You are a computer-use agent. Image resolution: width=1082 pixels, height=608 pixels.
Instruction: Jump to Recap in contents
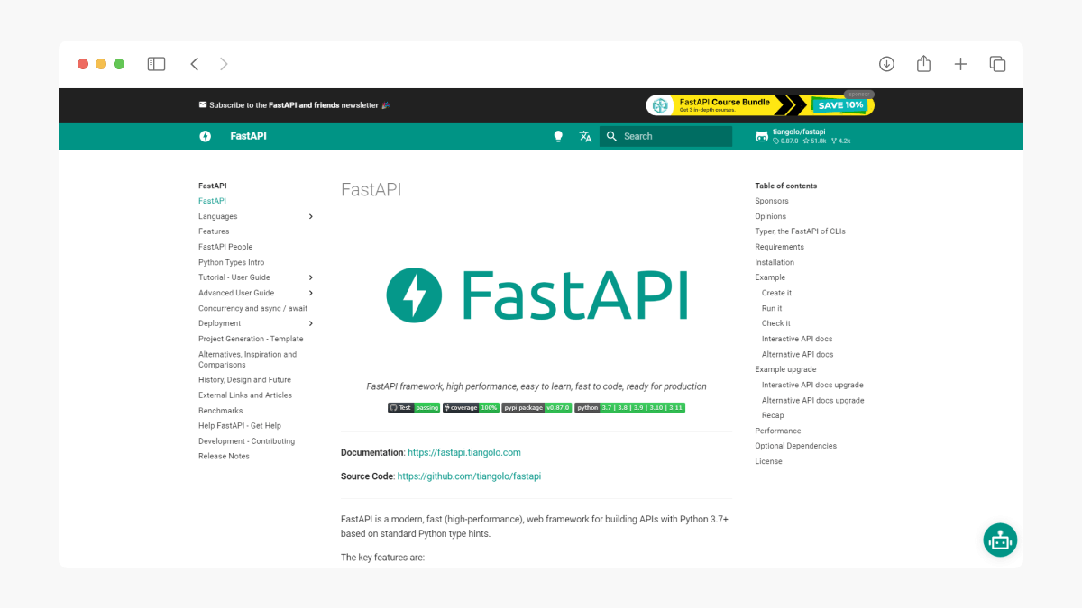pos(773,415)
